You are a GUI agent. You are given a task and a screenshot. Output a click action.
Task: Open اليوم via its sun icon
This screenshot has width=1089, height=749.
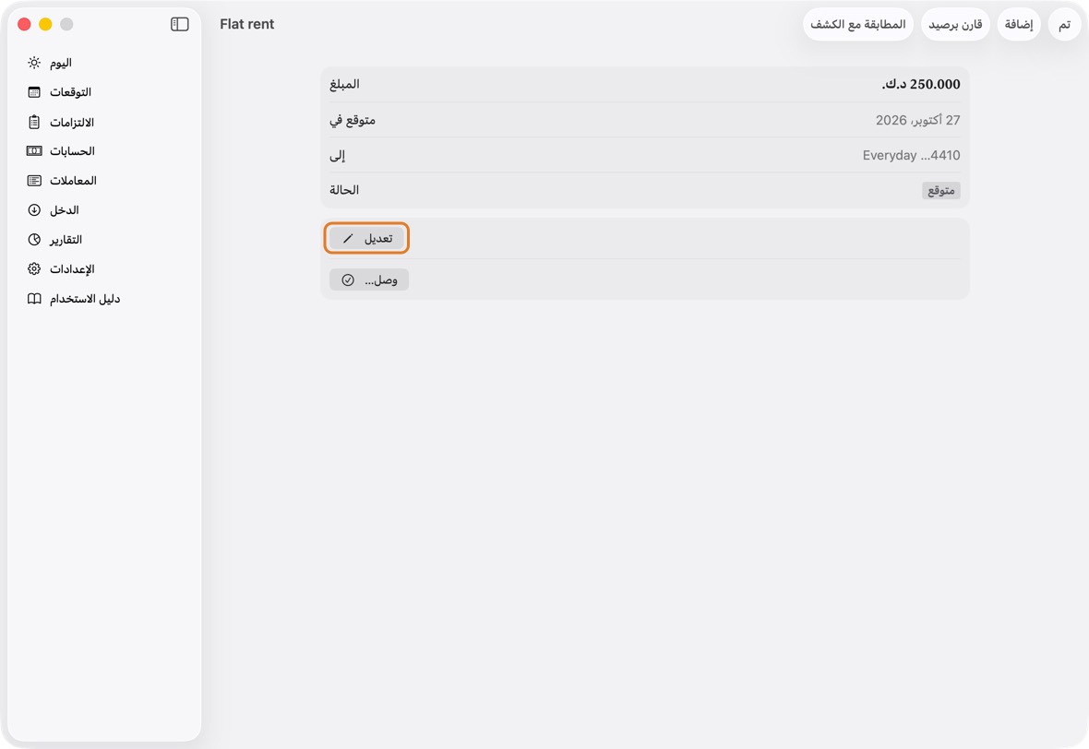34,63
